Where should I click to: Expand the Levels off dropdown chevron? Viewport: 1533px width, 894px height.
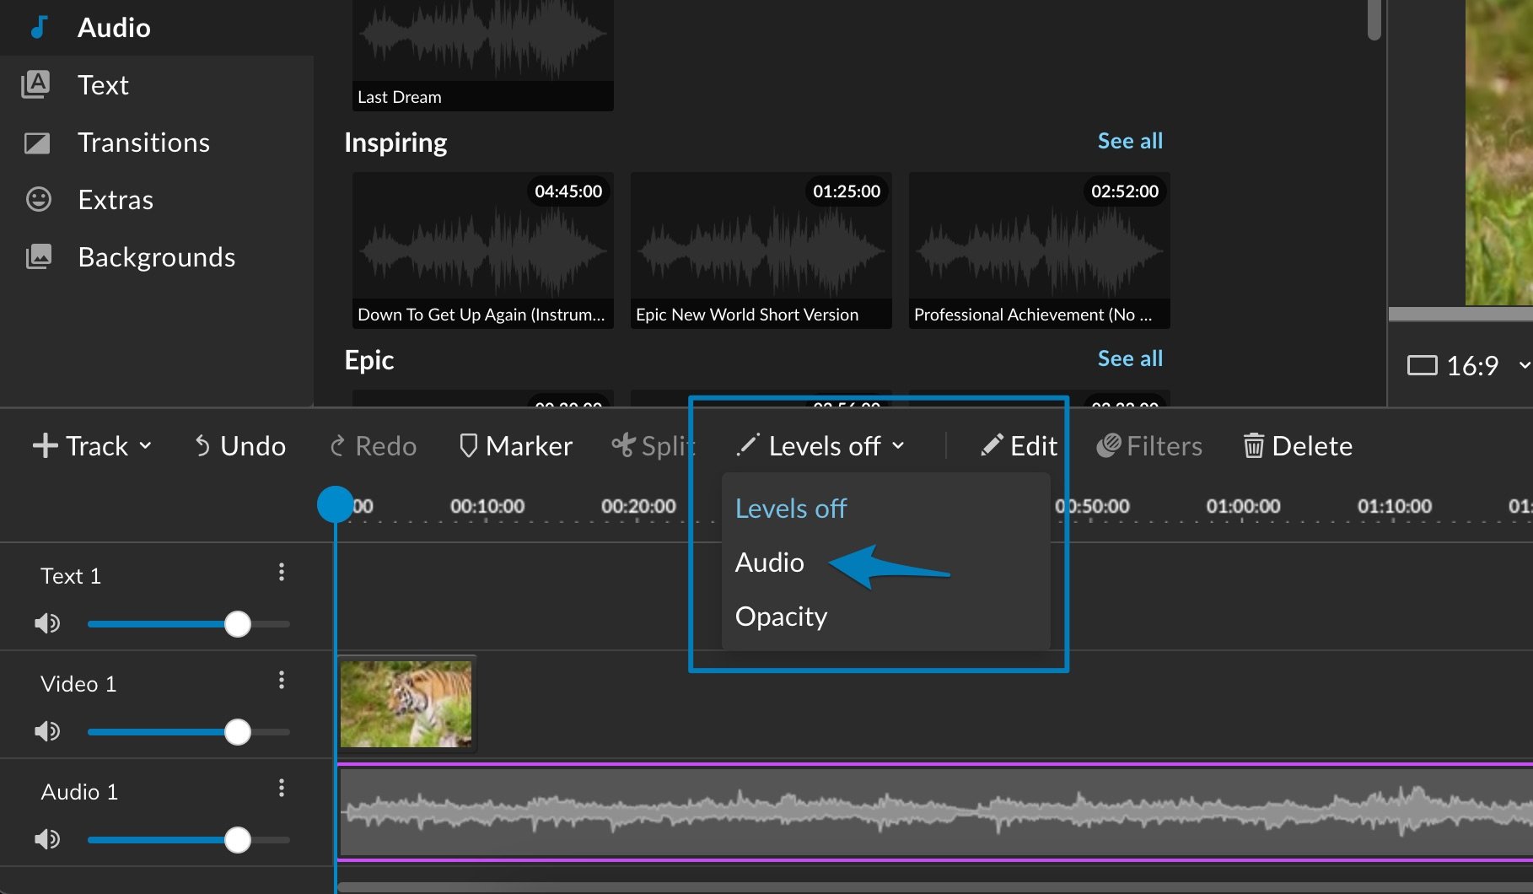pos(899,446)
